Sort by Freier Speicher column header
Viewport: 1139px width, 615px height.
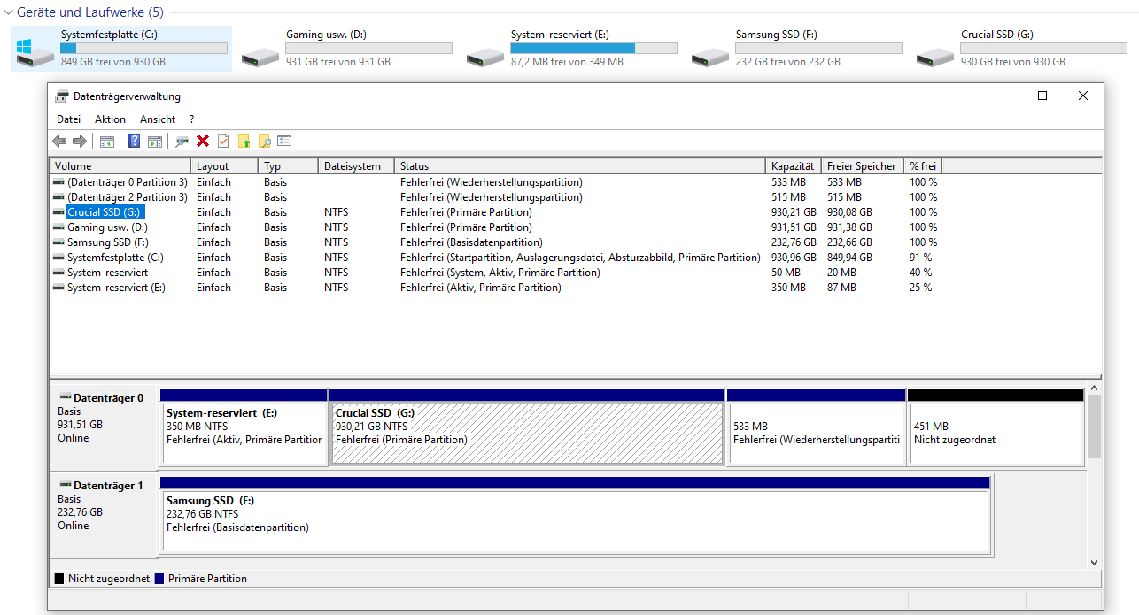(x=863, y=166)
